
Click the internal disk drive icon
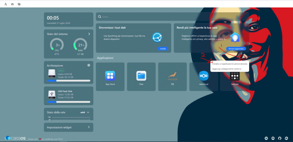click(x=52, y=74)
